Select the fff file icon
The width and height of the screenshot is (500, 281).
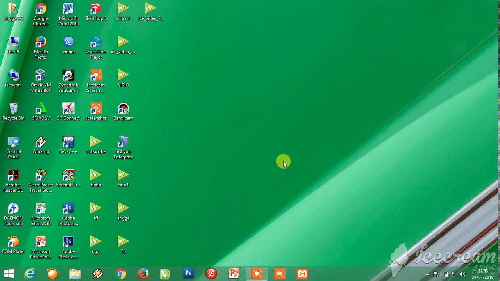pos(96,212)
